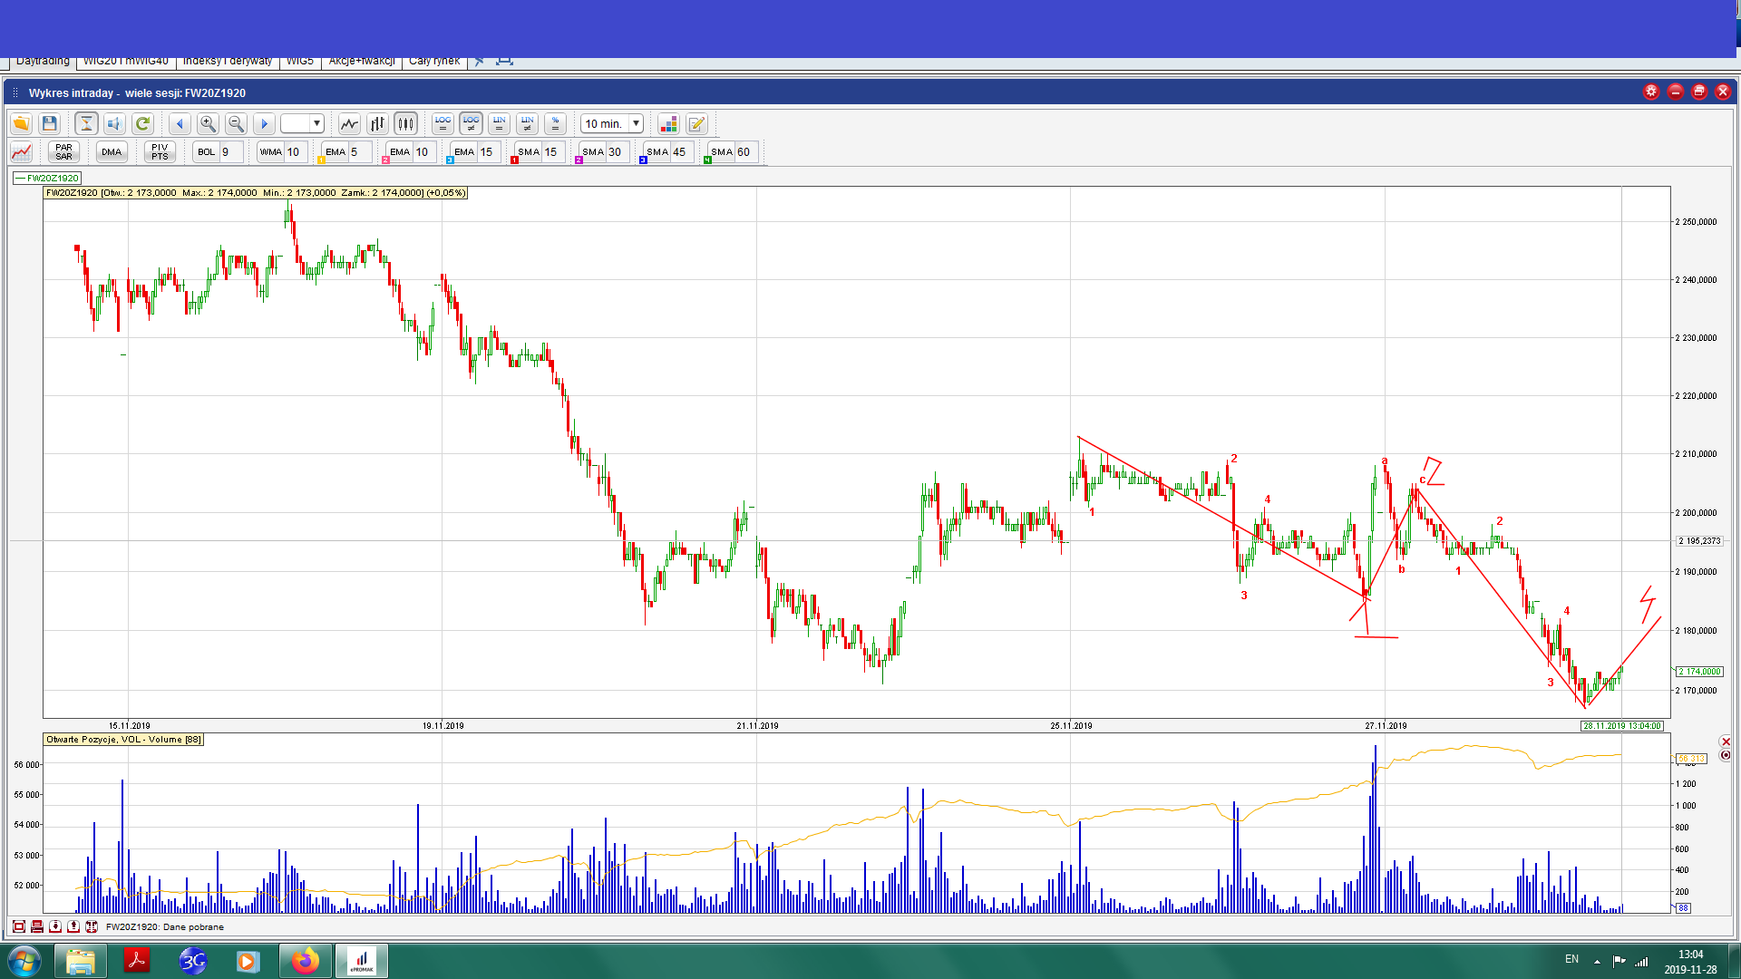The height and width of the screenshot is (979, 1741).
Task: Toggle the DMA indicator button
Action: (x=112, y=152)
